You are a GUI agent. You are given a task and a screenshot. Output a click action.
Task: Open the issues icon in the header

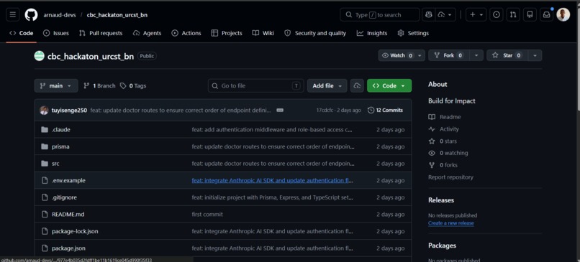click(497, 15)
